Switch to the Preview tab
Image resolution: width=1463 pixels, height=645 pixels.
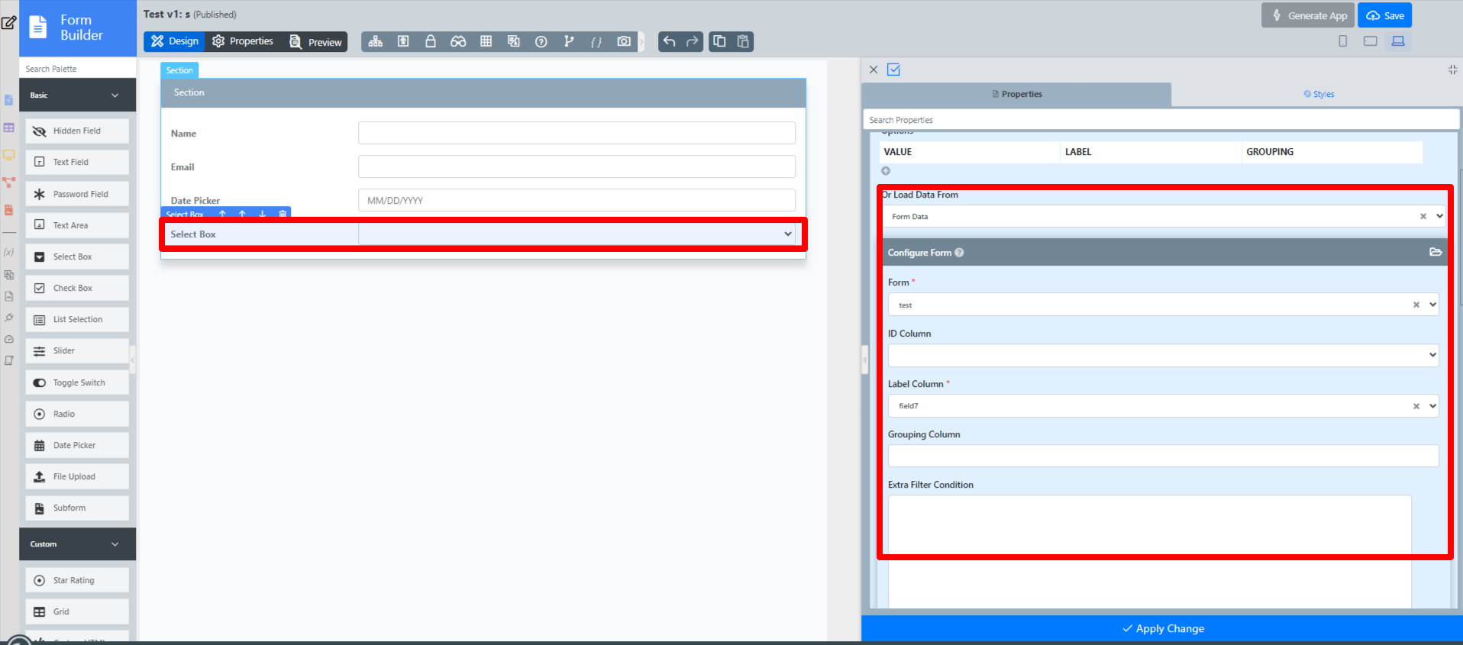(x=315, y=42)
